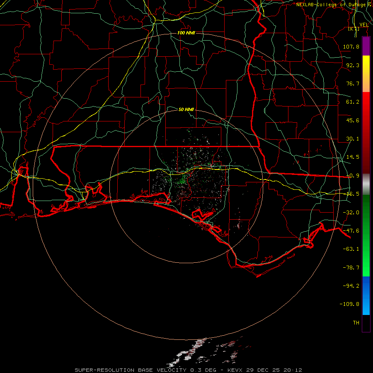Click the 14.5 scale value

(353, 157)
